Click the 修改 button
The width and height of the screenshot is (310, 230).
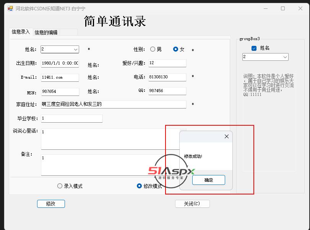point(51,204)
